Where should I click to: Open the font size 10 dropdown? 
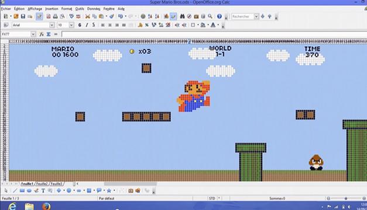coord(71,25)
